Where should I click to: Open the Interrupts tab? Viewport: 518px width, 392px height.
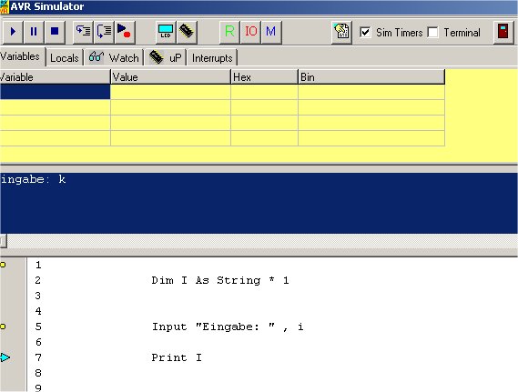point(212,58)
